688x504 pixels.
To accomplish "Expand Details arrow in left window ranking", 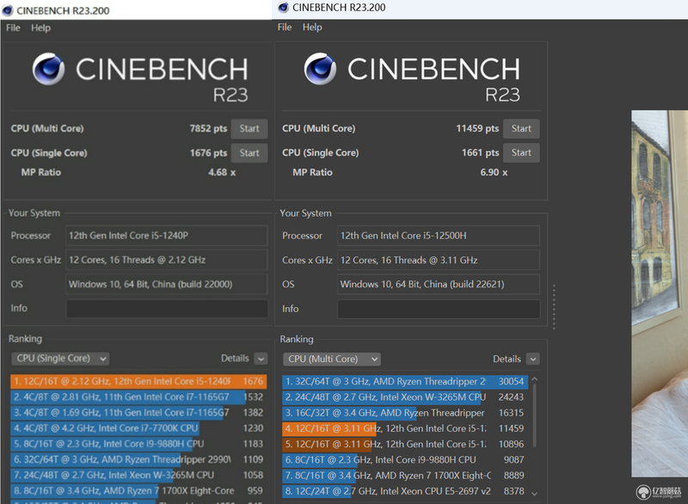I will click(261, 359).
